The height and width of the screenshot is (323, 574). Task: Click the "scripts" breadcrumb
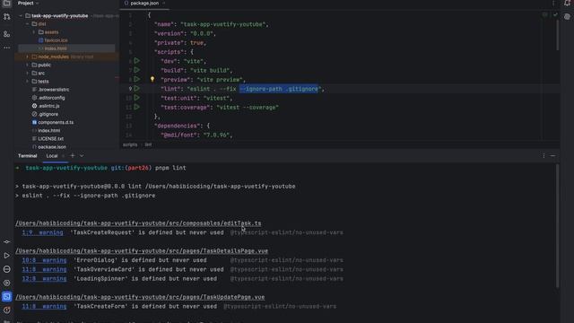click(130, 144)
